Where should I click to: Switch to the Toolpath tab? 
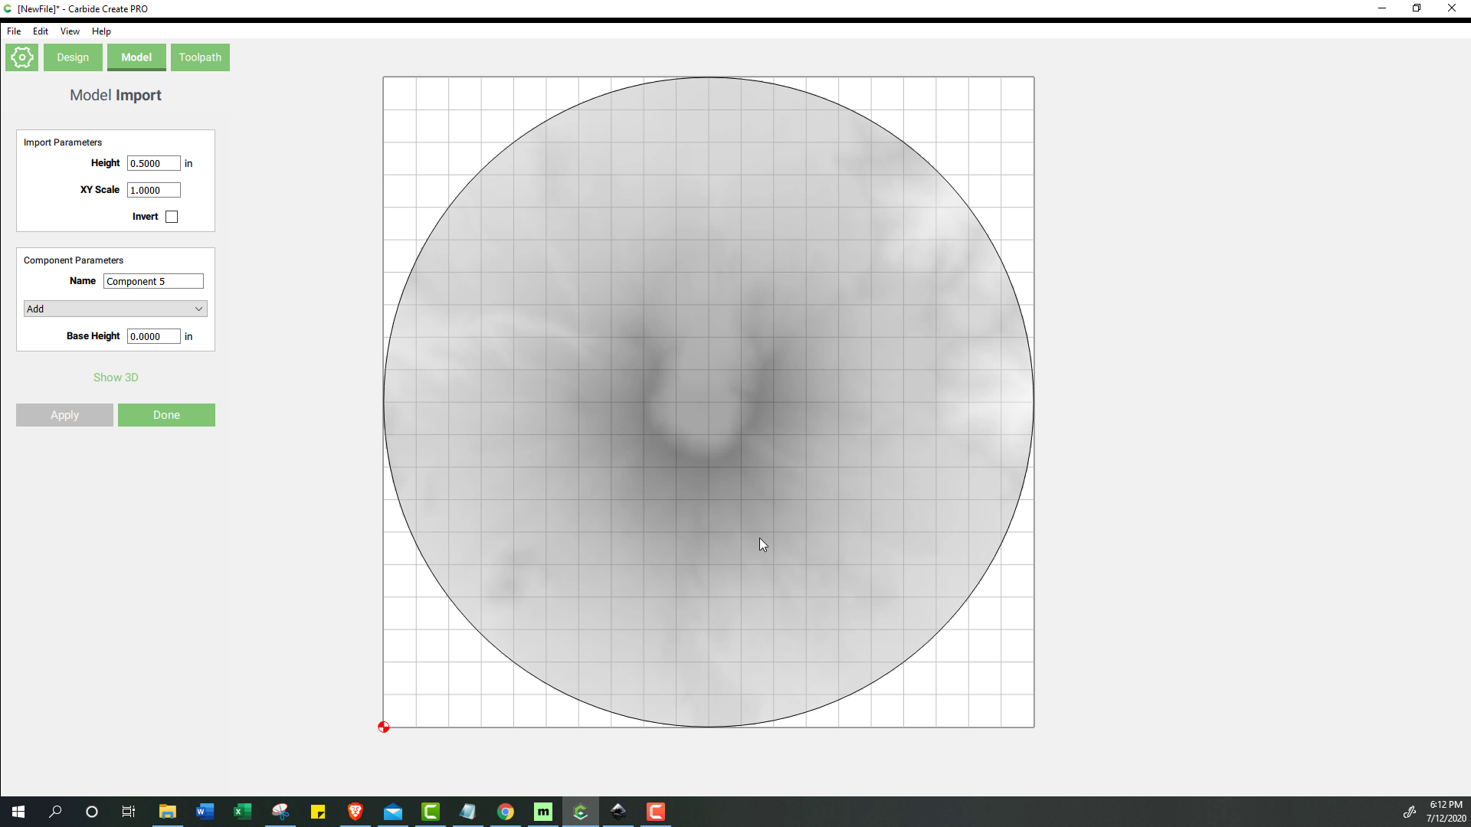point(200,57)
